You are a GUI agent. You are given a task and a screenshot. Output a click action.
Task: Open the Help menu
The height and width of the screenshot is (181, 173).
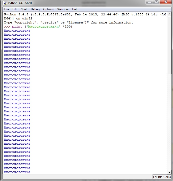tap(75, 9)
